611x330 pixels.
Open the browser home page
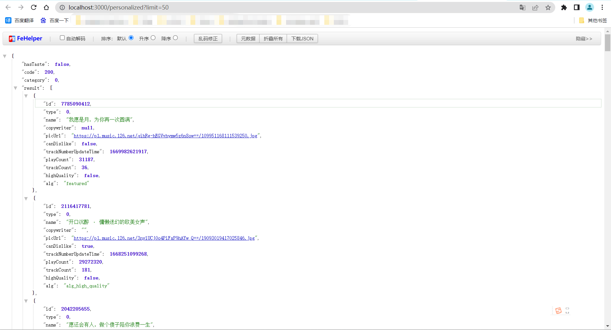[x=47, y=7]
